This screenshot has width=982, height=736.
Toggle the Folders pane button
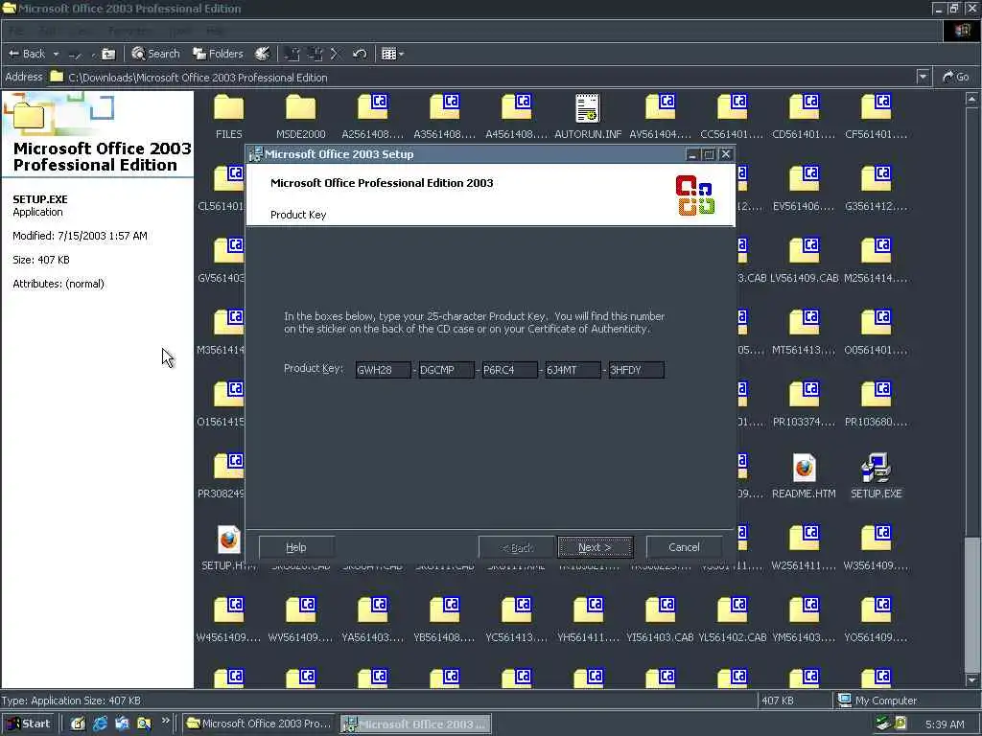point(218,54)
